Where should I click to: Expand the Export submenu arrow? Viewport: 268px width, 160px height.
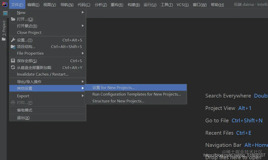[x=83, y=96]
